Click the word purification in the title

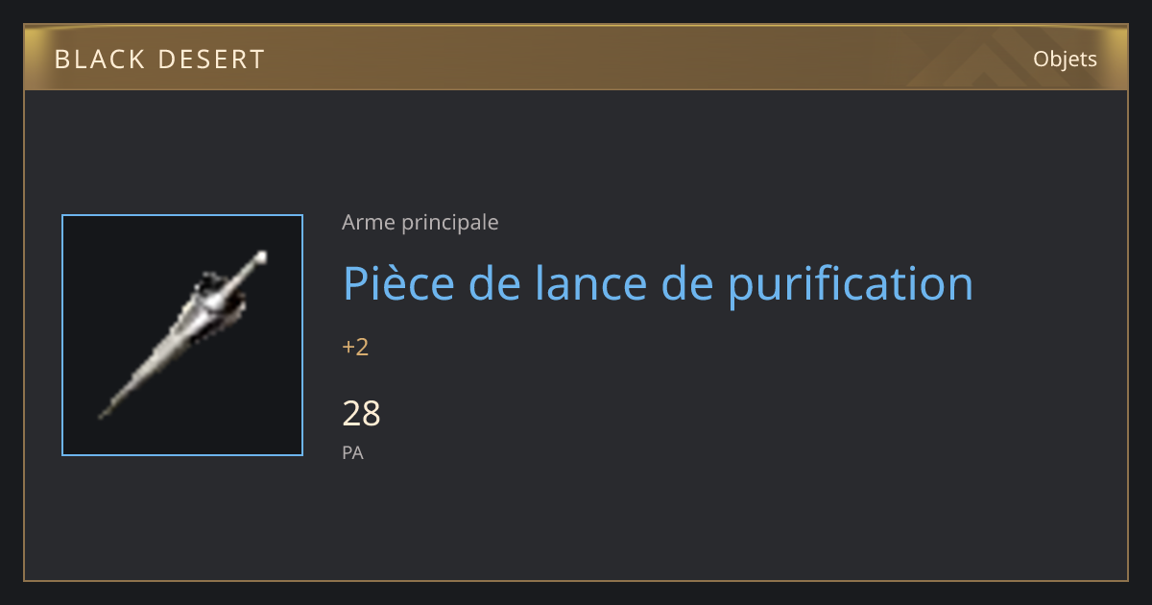point(851,282)
